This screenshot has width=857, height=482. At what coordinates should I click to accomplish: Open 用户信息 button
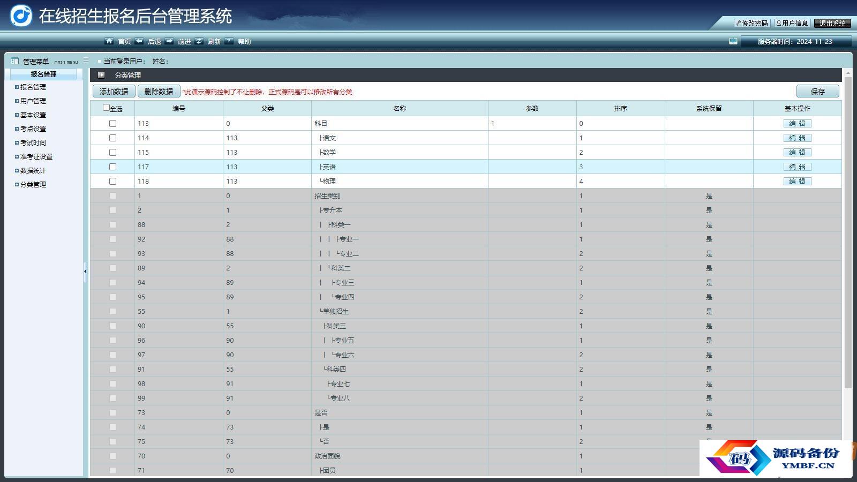pos(792,23)
